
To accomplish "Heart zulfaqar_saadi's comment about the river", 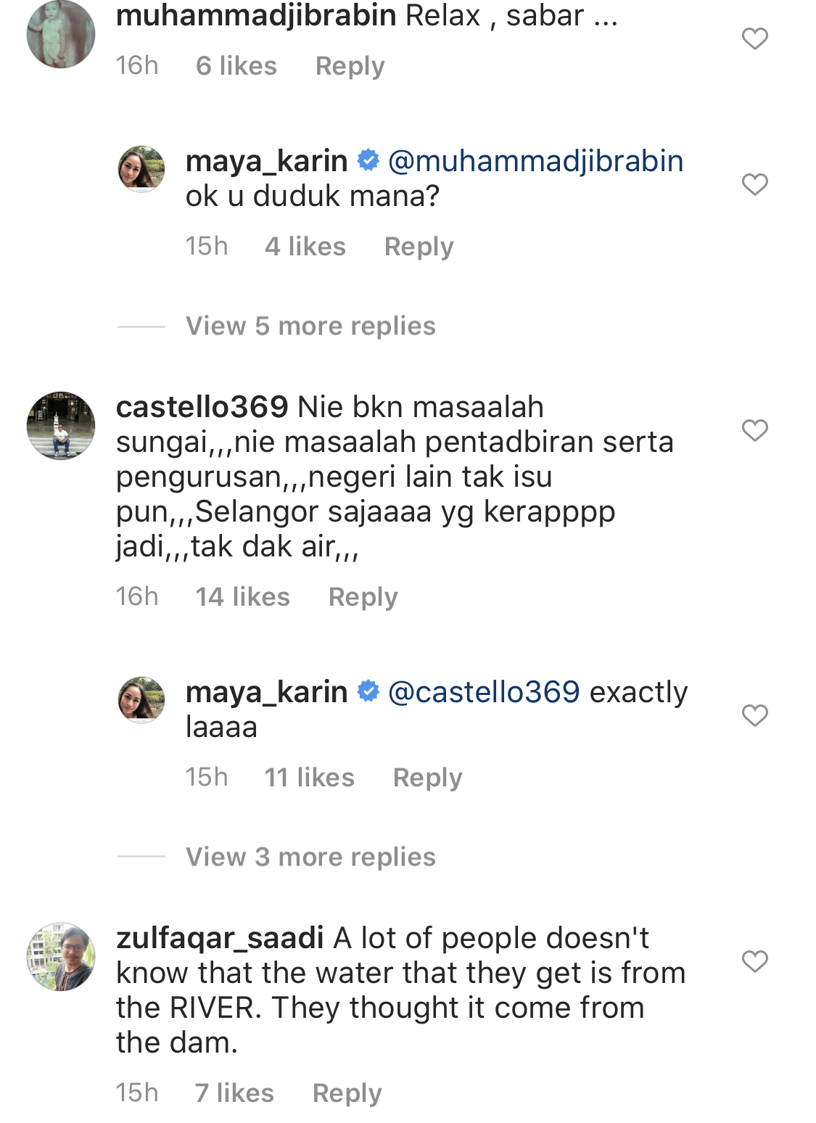I will (x=754, y=961).
